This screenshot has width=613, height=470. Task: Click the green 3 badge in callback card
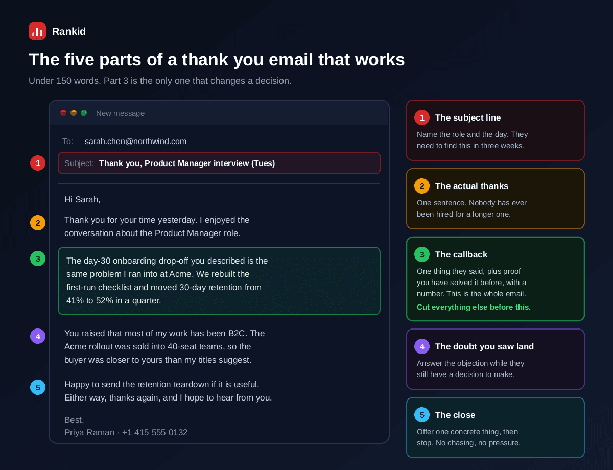tap(422, 254)
